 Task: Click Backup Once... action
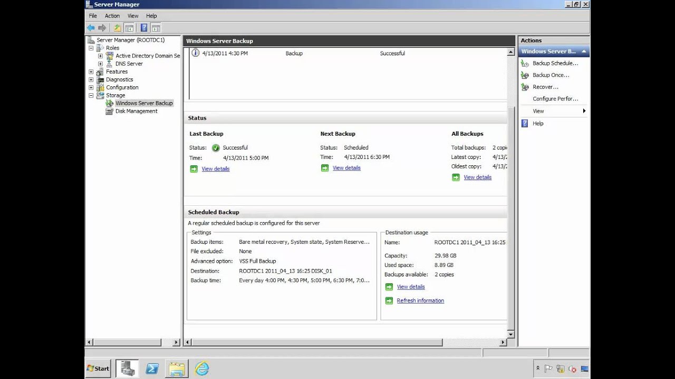551,75
